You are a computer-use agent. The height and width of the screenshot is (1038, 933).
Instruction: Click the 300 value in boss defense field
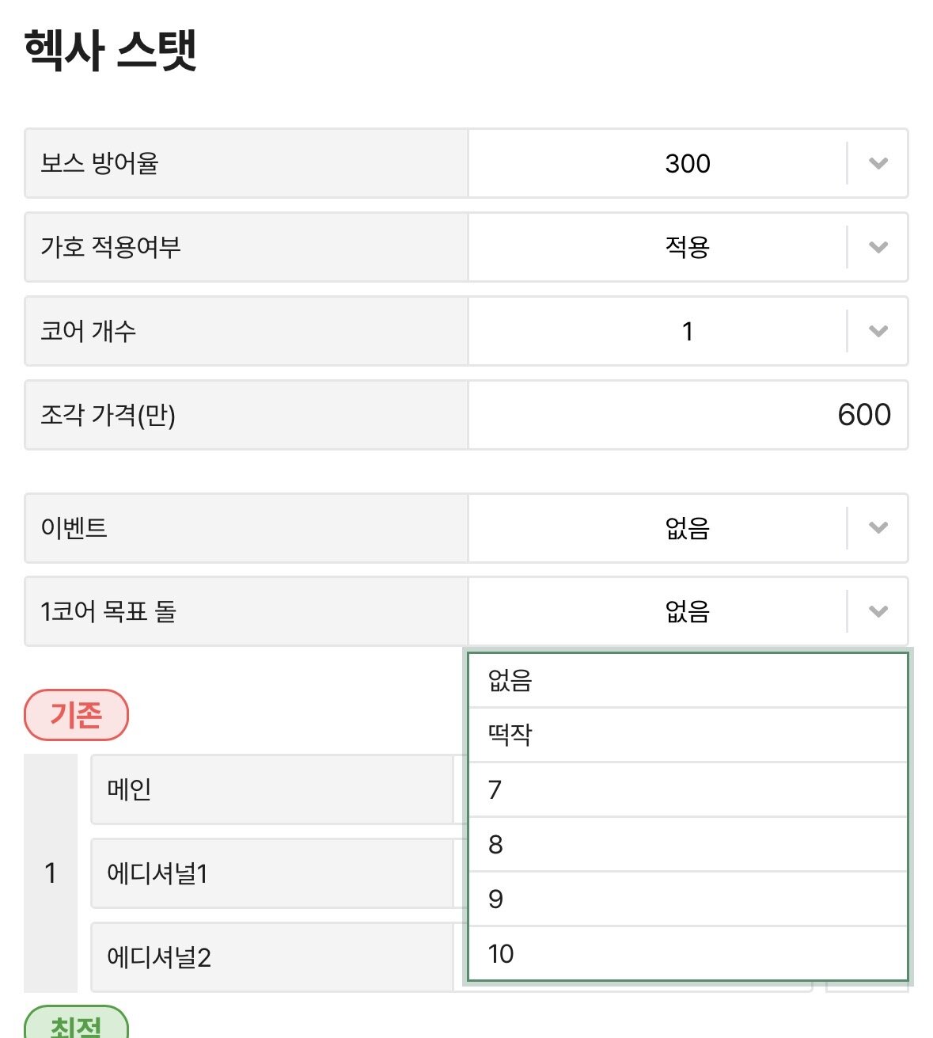(x=688, y=163)
